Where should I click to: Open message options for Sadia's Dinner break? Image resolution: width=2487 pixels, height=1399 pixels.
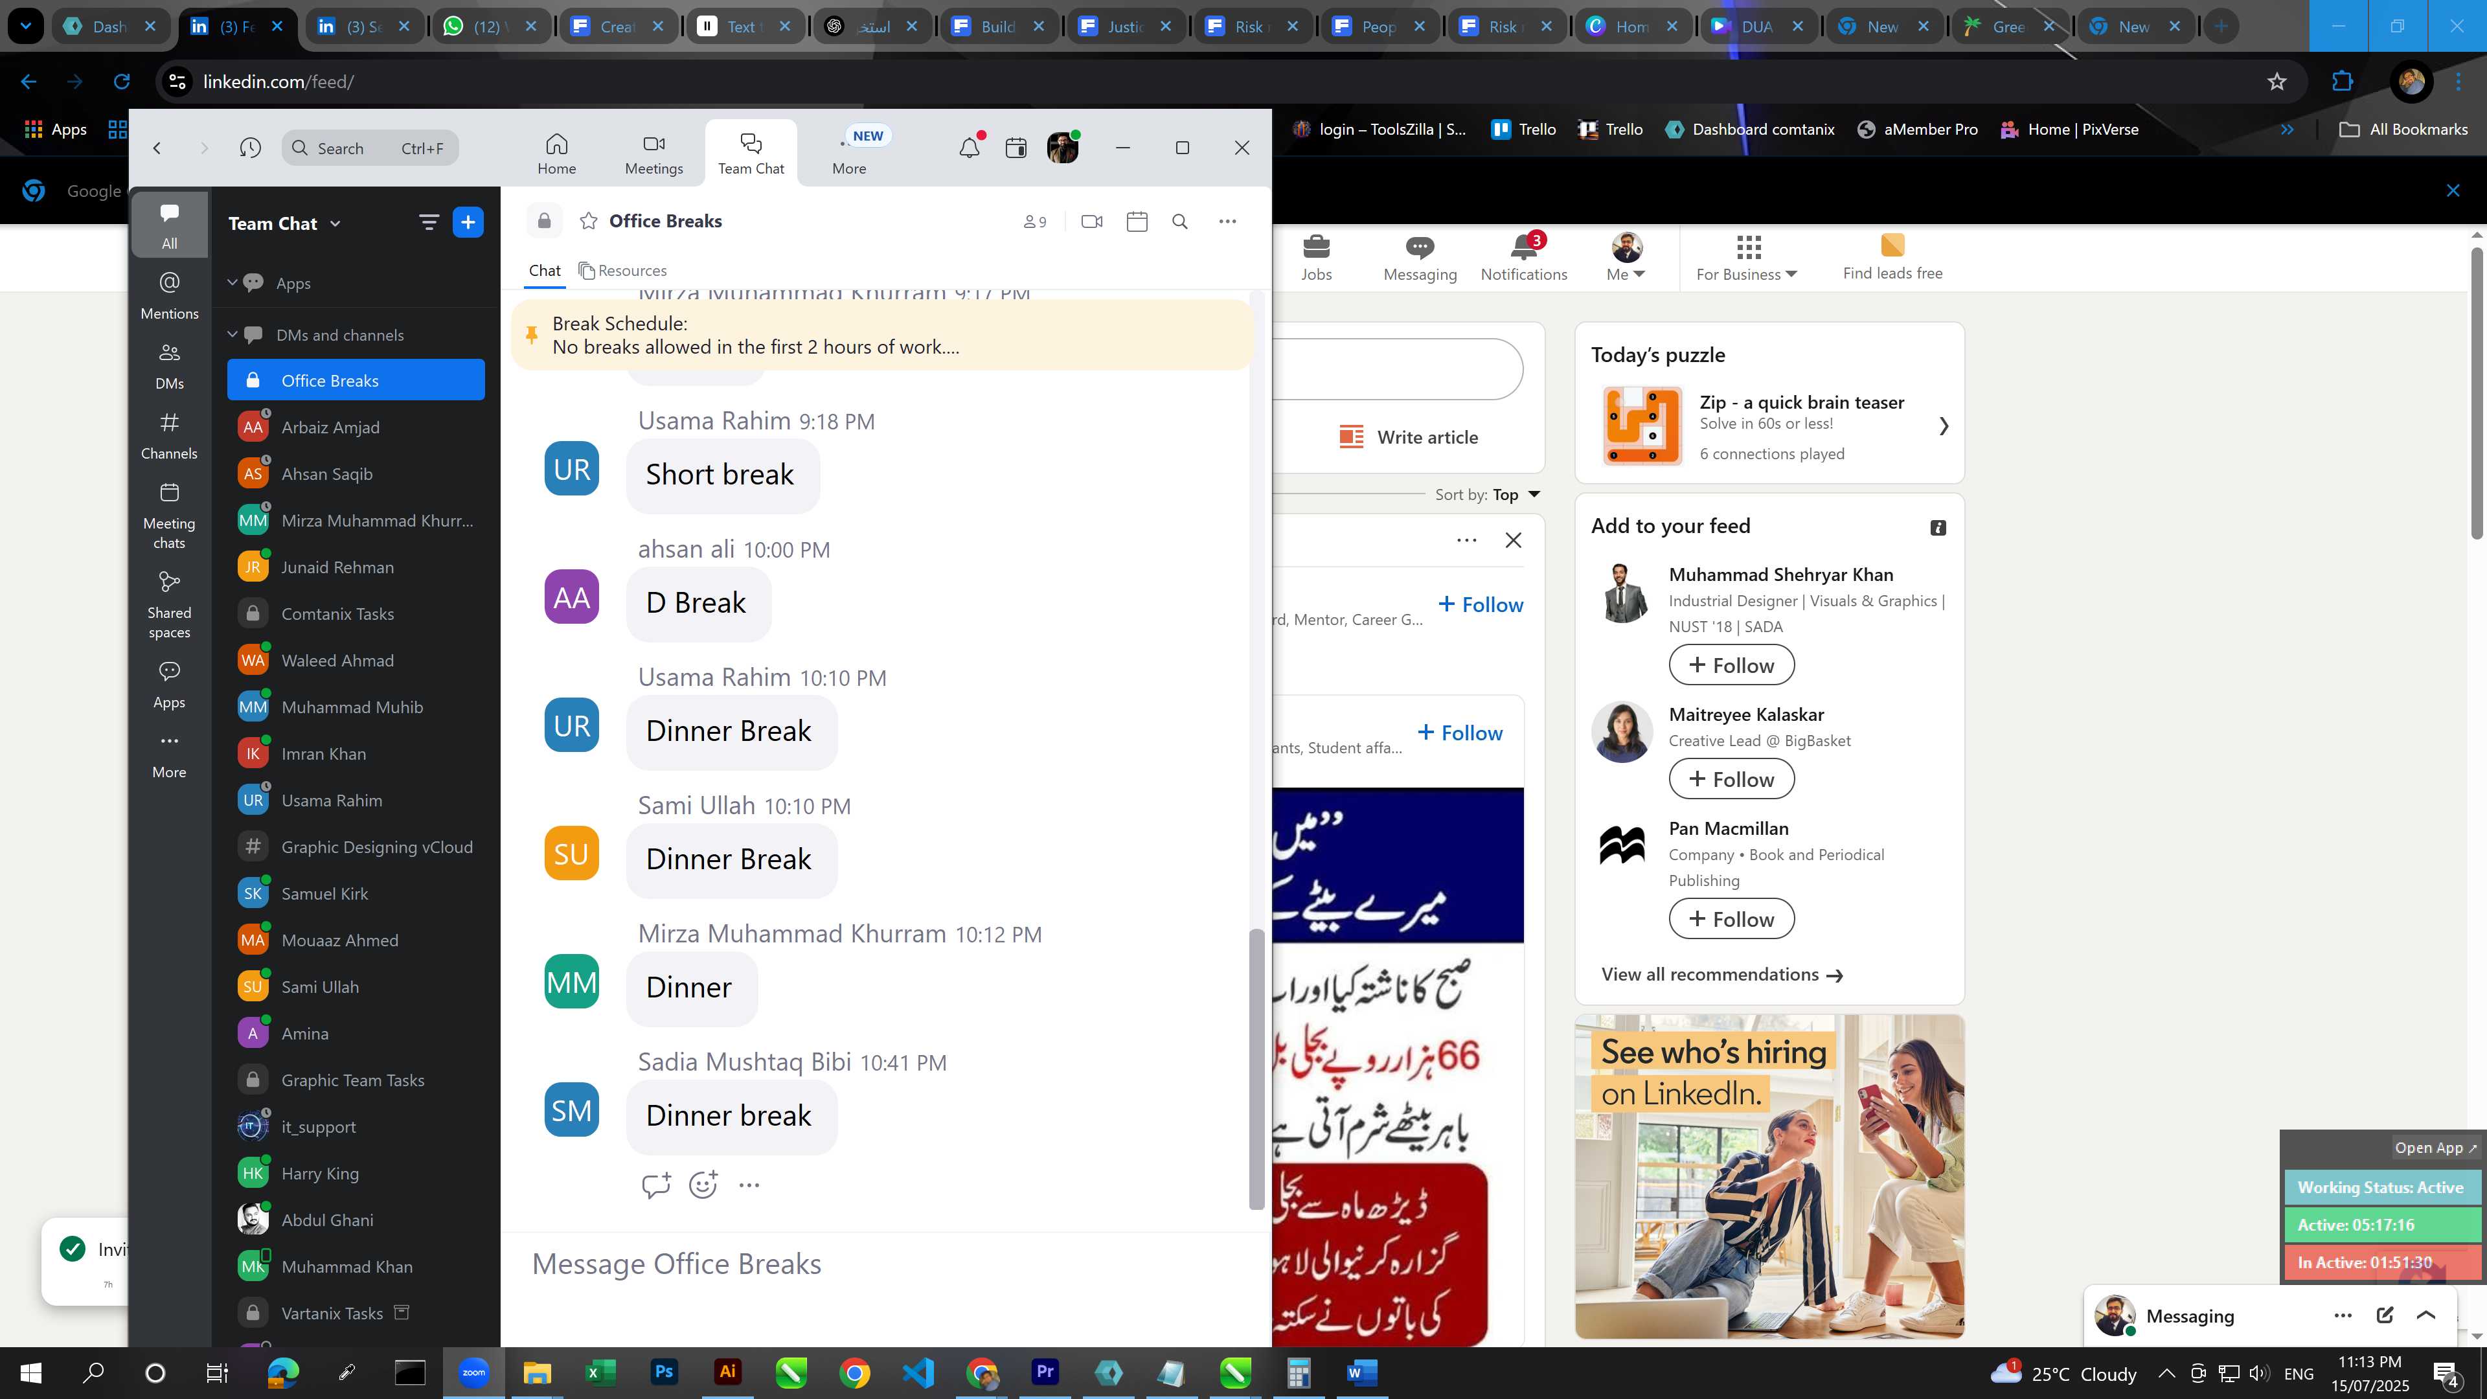[749, 1185]
